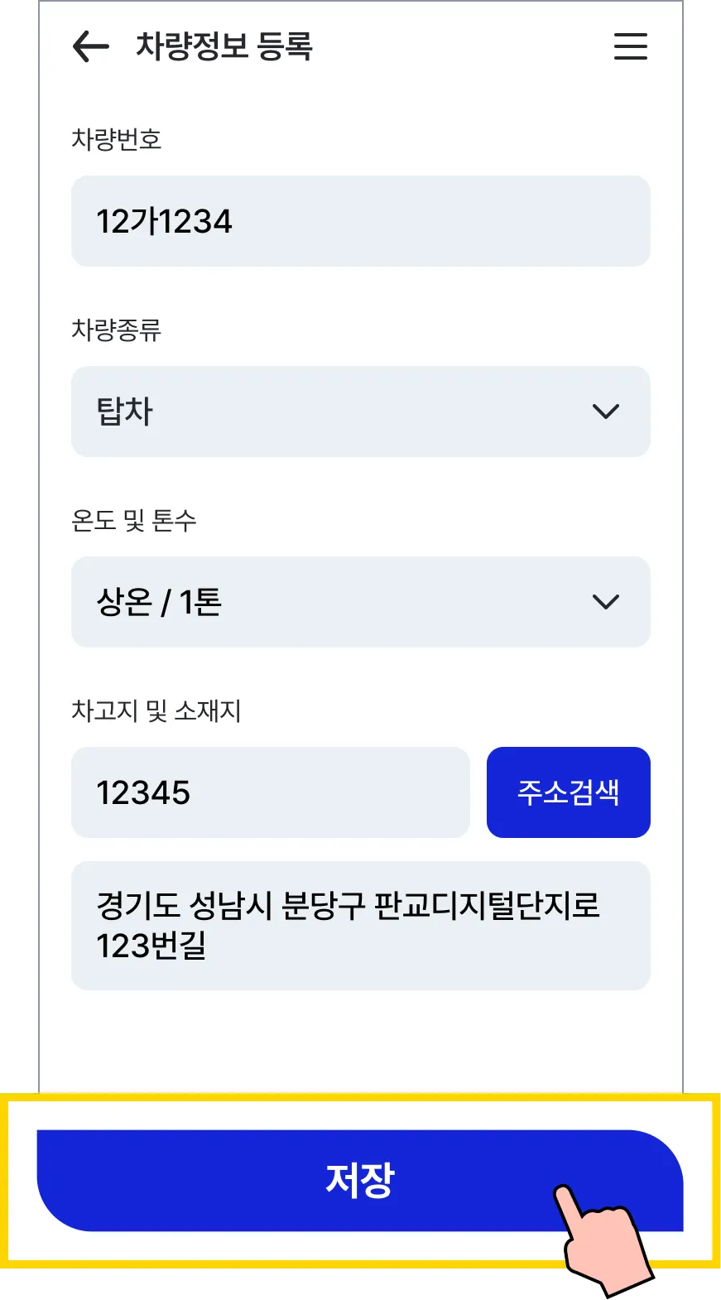Click the 온도 및 톤수 label
Image resolution: width=721 pixels, height=1300 pixels.
(x=134, y=520)
